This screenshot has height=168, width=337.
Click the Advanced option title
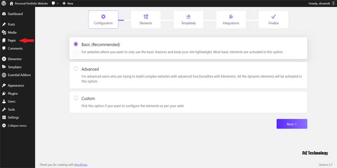pyautogui.click(x=90, y=69)
